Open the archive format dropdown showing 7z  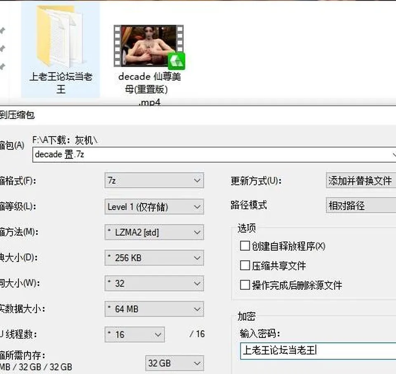tap(154, 180)
